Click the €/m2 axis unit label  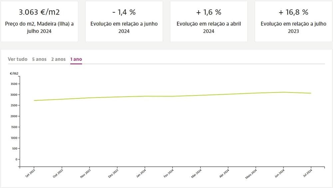pyautogui.click(x=14, y=73)
